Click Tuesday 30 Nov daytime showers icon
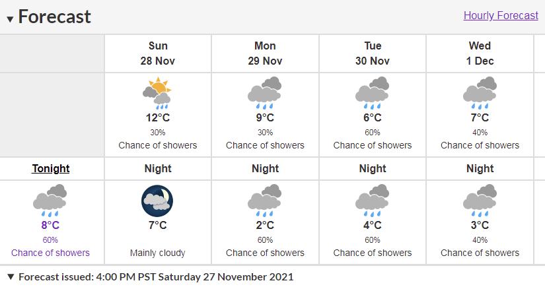 (373, 94)
